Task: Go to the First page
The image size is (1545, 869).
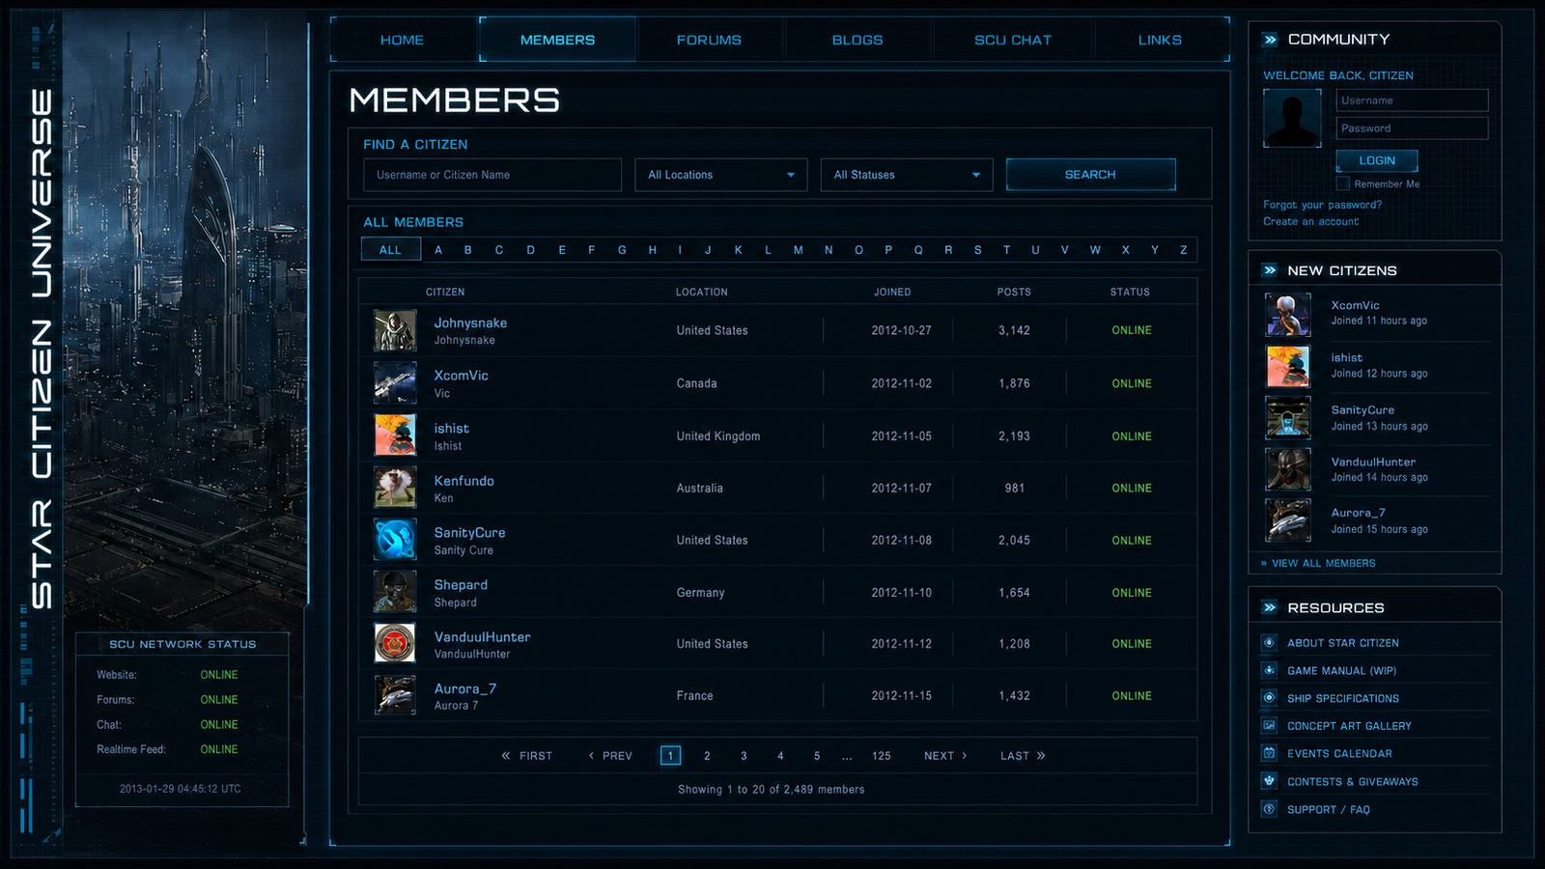Action: tap(526, 756)
